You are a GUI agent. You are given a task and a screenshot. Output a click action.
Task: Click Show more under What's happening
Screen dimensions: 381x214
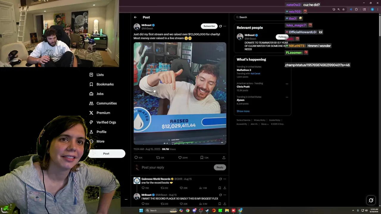(x=243, y=111)
